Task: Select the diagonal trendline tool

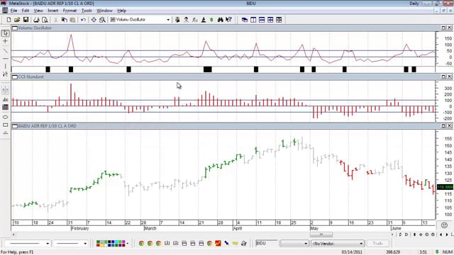Action: tap(5, 50)
